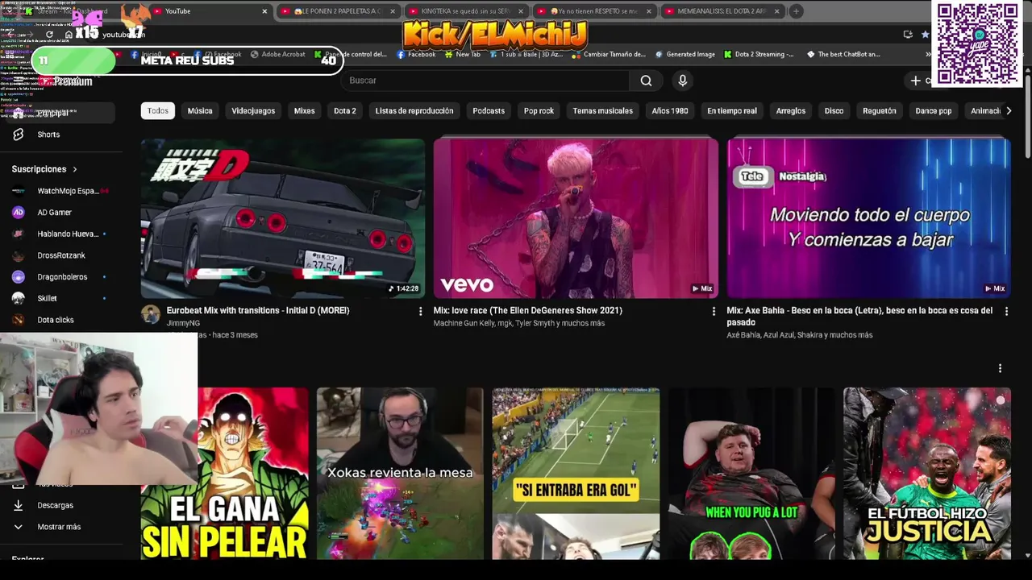
Task: Open options menu for love race mix
Action: (x=713, y=311)
